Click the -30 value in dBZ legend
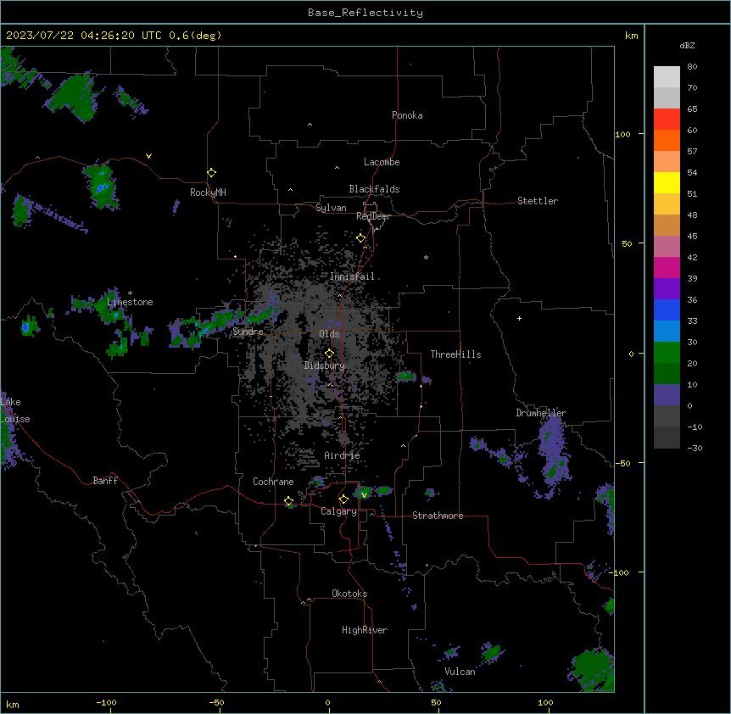Image resolution: width=731 pixels, height=714 pixels. click(x=695, y=449)
